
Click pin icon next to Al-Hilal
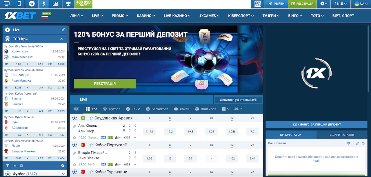pyautogui.click(x=74, y=126)
